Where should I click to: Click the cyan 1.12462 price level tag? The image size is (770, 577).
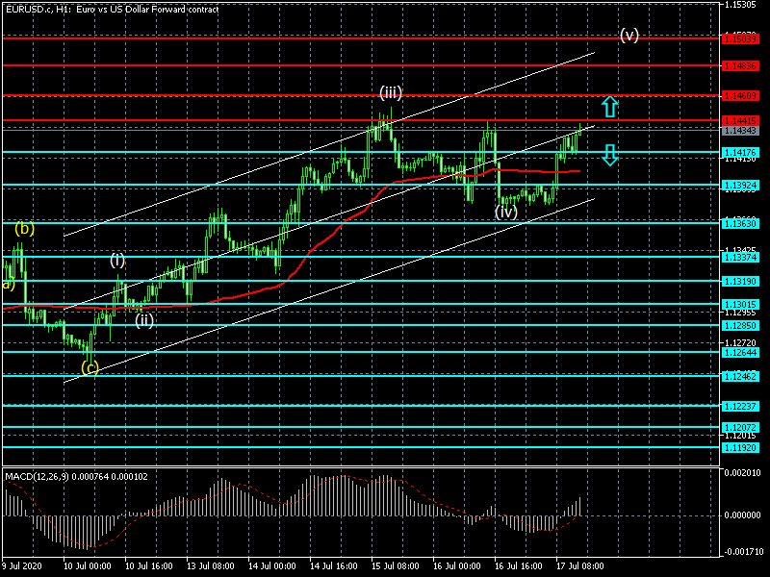coord(740,376)
